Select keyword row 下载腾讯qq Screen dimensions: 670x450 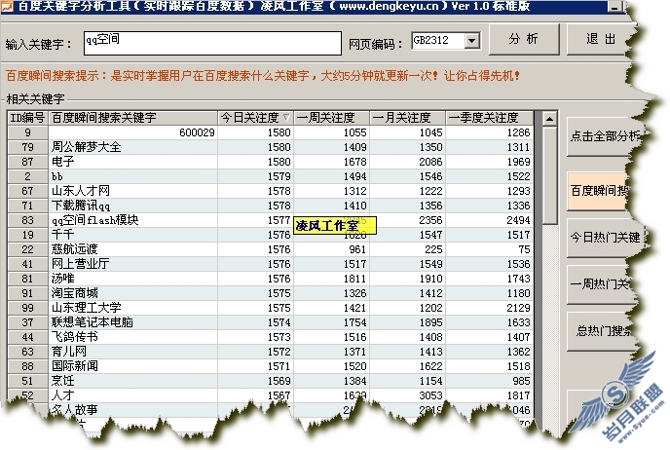[x=270, y=206]
